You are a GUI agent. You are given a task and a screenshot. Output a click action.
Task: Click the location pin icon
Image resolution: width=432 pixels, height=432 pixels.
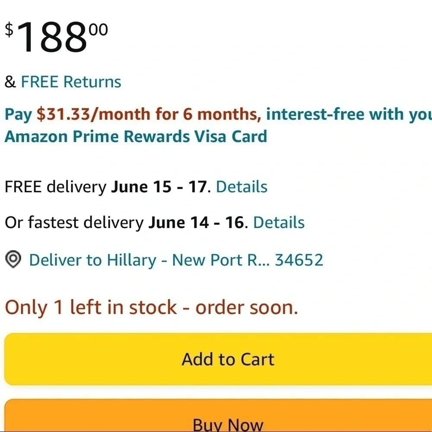(13, 259)
